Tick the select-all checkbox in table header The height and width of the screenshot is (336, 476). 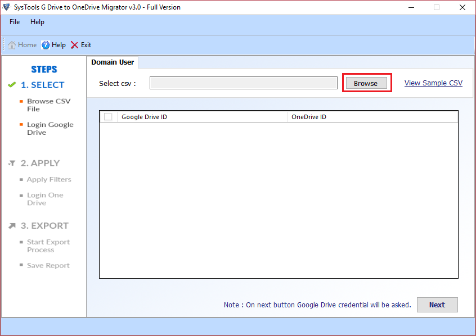108,117
